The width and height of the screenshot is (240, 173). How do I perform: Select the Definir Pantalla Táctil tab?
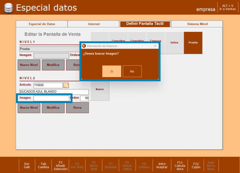pos(145,24)
